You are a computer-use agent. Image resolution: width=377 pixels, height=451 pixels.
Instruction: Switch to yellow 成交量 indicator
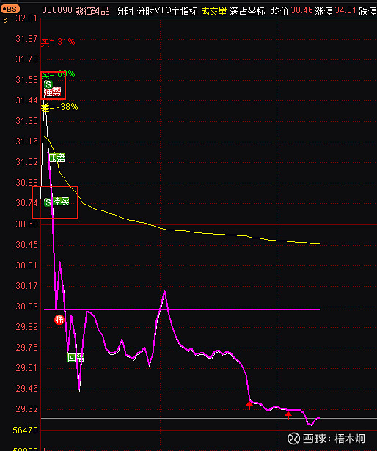pyautogui.click(x=213, y=11)
